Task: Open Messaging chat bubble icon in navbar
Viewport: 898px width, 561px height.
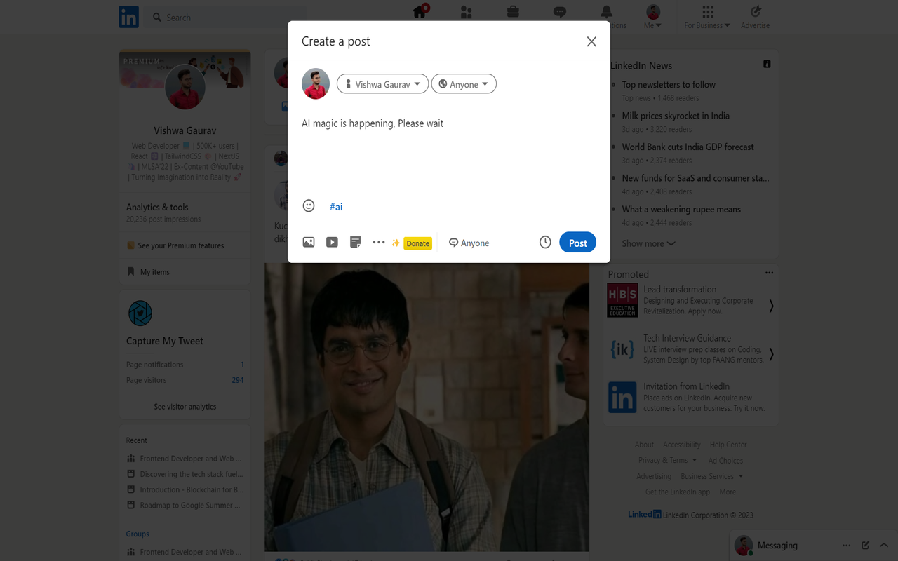Action: [x=560, y=11]
